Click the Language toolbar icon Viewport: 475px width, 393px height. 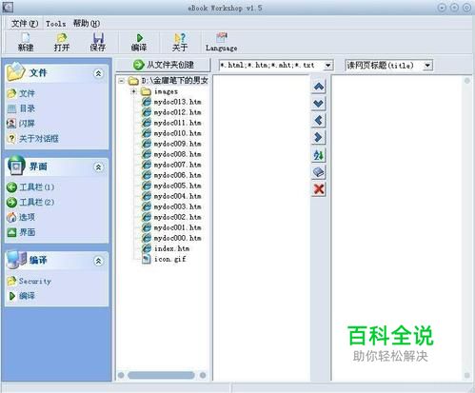click(x=222, y=42)
